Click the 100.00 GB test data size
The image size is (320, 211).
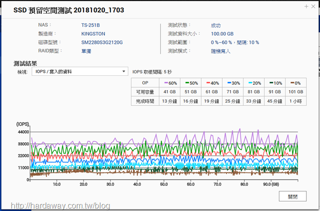pyautogui.click(x=222, y=34)
